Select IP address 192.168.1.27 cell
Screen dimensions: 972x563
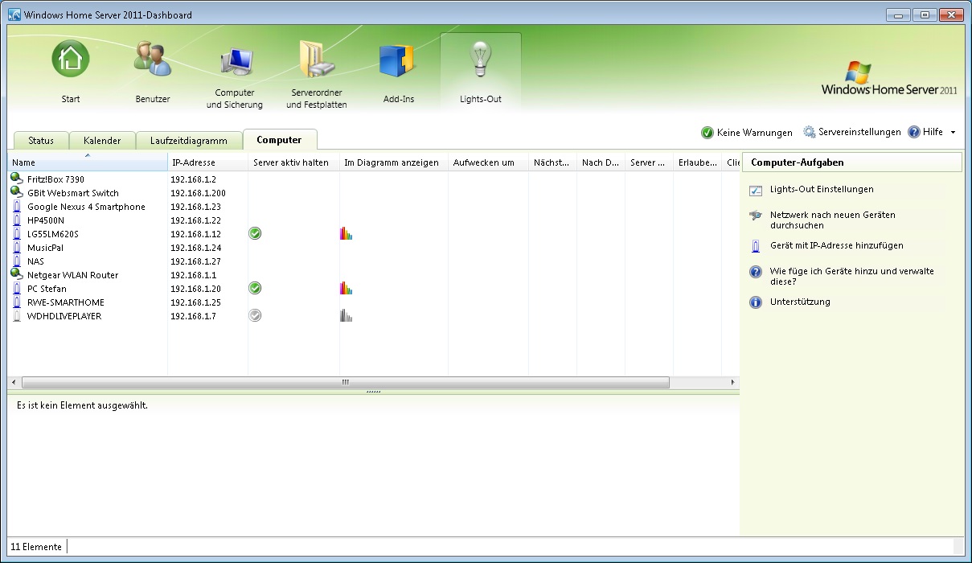pos(195,261)
